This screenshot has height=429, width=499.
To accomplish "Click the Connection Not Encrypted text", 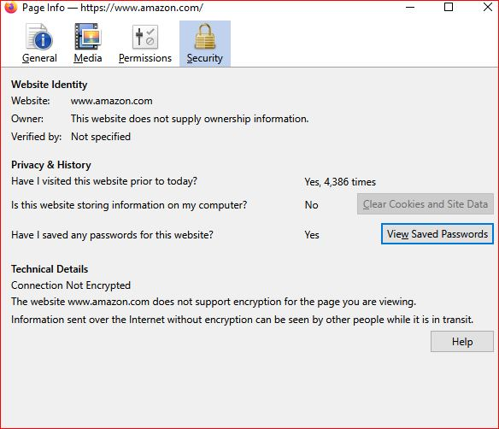I will (71, 285).
